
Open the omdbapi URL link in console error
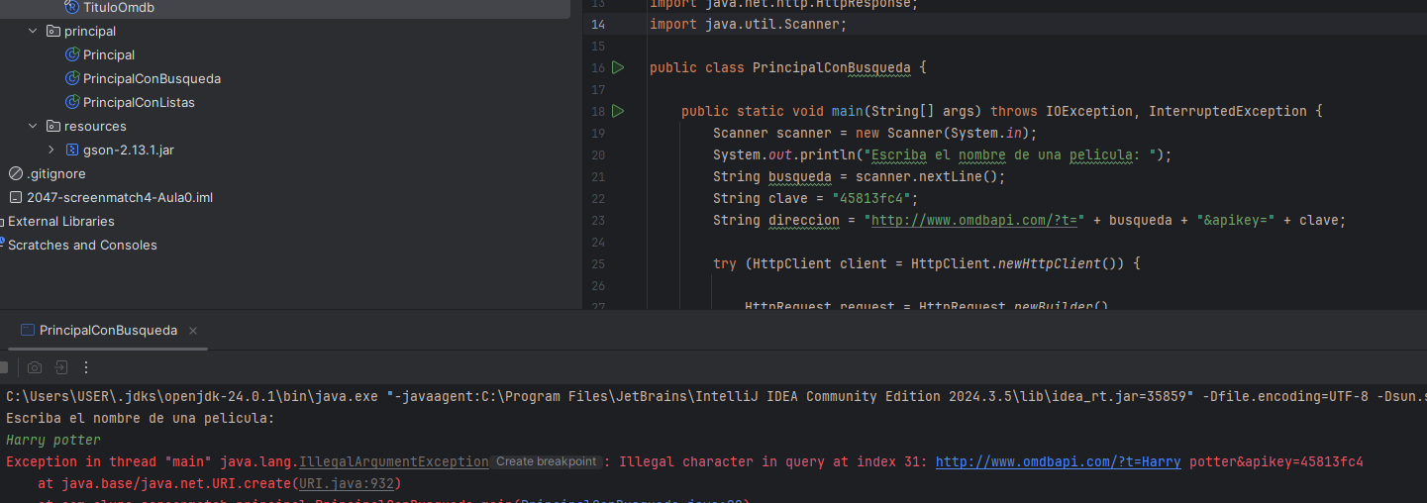pos(1058,461)
